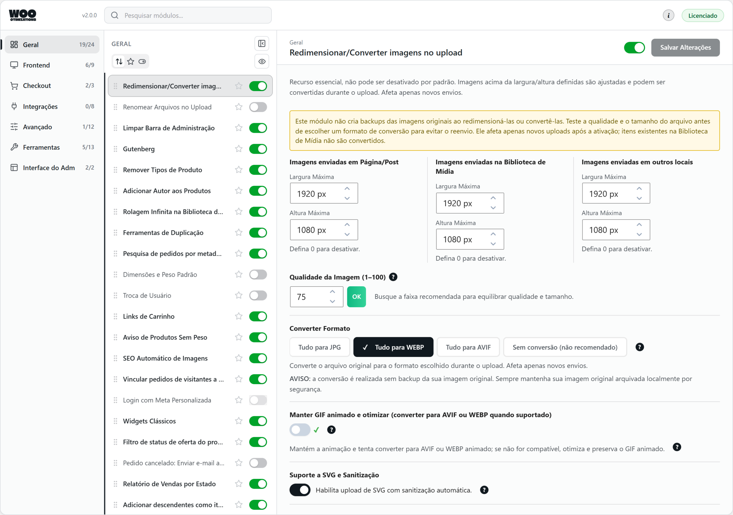
Task: Increase outros locais Largura Máxima
Action: pos(639,189)
